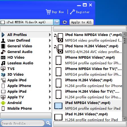
Task: Click the iPod Nano MPEG4 Video device icon
Action: coord(59,38)
